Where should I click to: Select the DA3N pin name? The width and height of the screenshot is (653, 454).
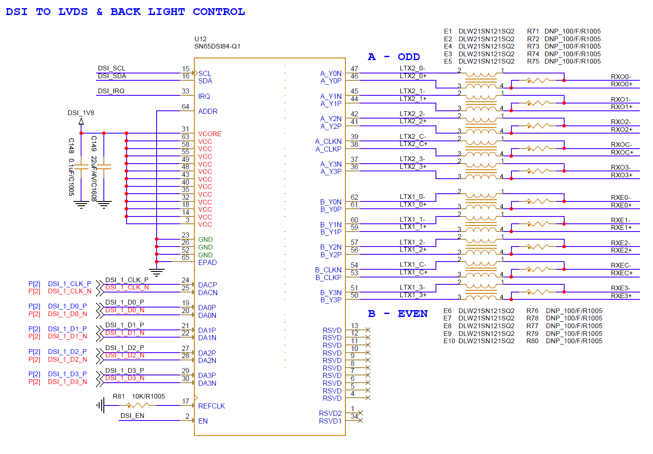click(x=207, y=383)
